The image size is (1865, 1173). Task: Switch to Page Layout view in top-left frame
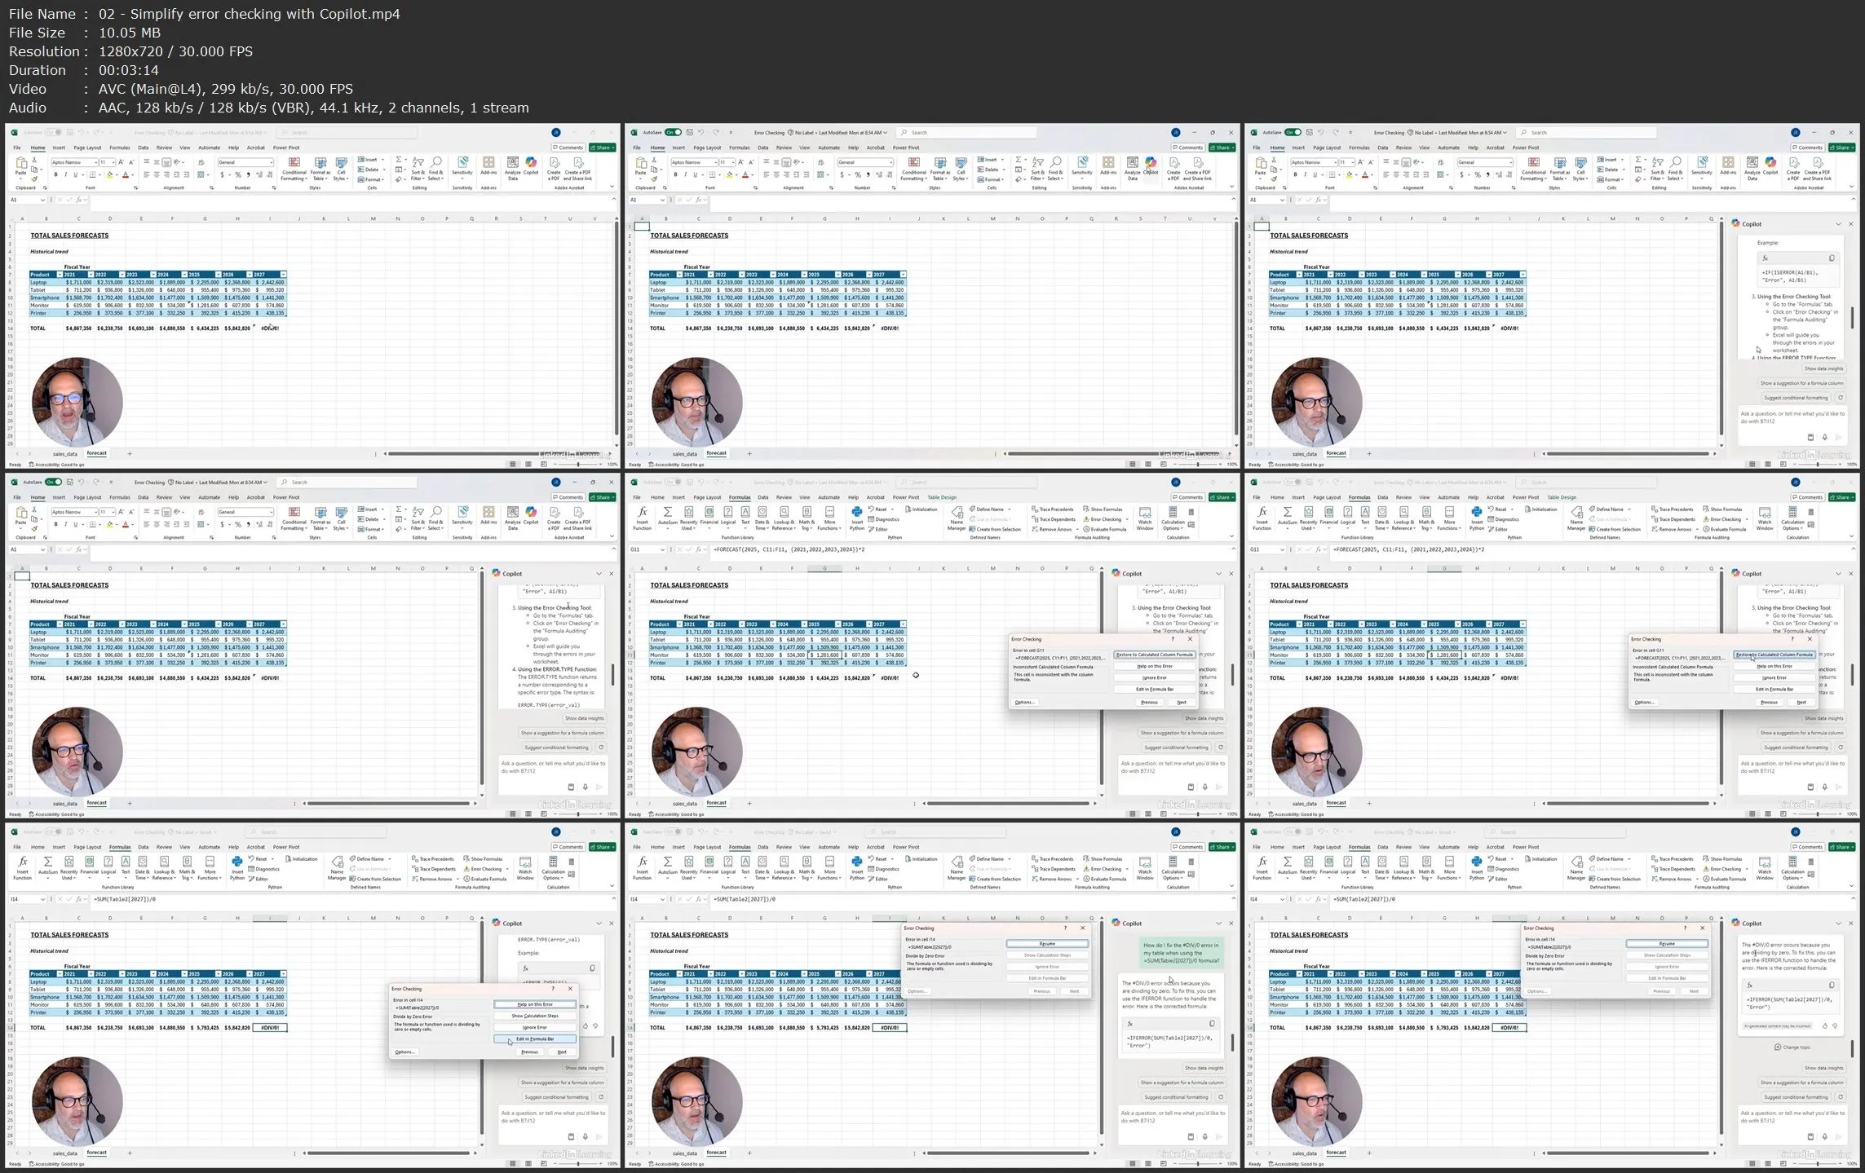(528, 464)
